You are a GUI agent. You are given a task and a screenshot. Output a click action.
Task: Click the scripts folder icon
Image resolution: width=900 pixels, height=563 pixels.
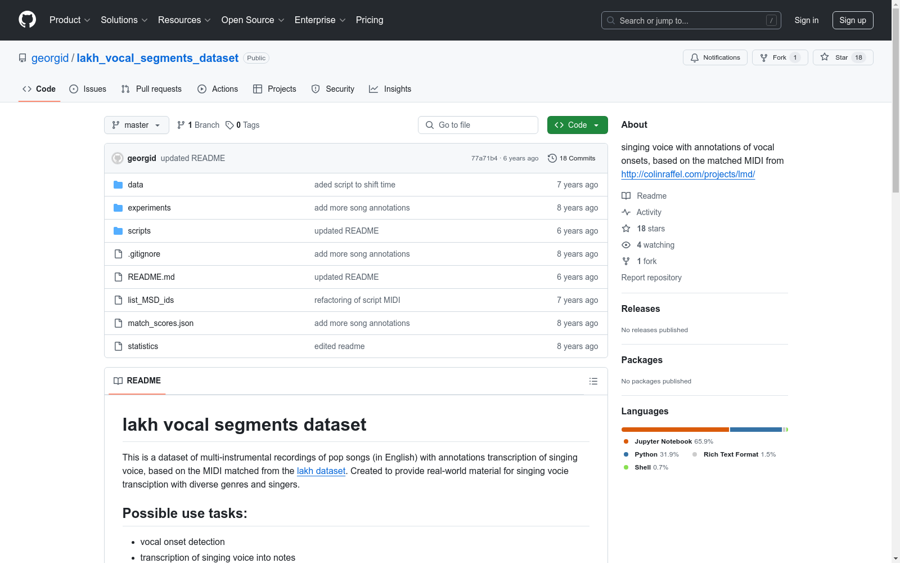[x=118, y=231]
